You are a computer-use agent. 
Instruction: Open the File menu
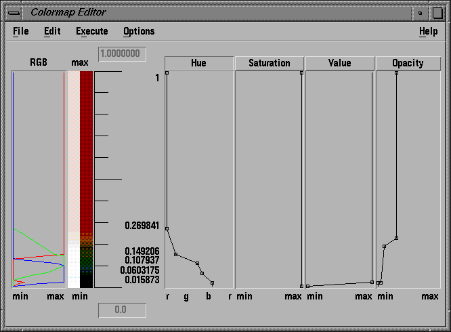tap(20, 31)
